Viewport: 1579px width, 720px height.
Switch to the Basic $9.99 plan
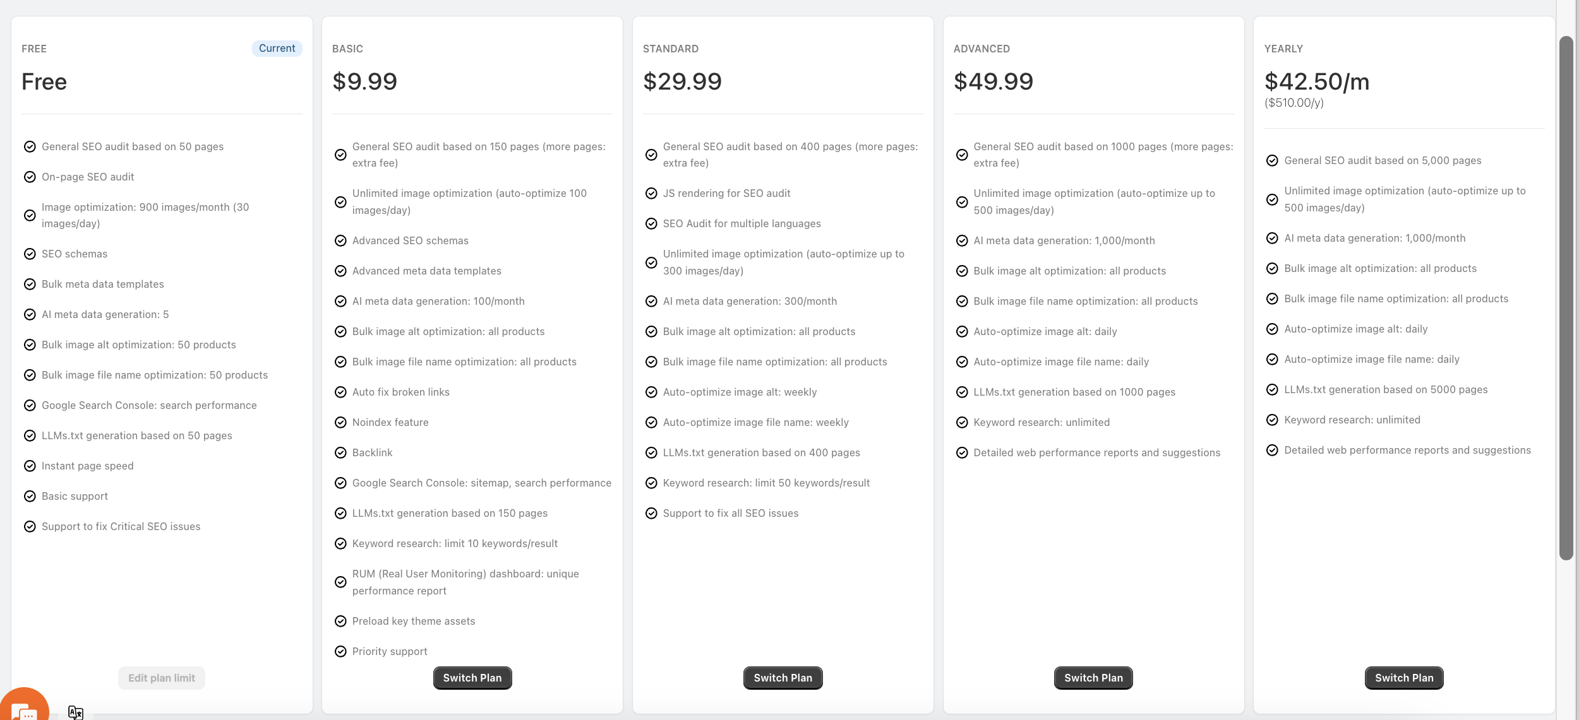(x=472, y=678)
